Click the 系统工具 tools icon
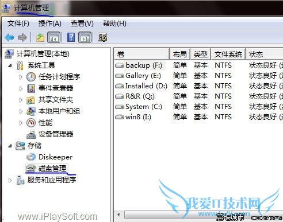Image resolution: width=283 pixels, height=222 pixels. (x=20, y=65)
